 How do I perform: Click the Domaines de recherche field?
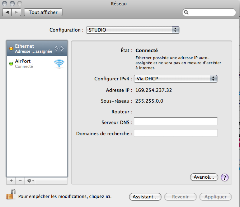pyautogui.click(x=175, y=133)
